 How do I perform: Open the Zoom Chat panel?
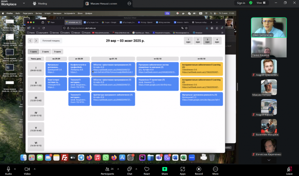click(x=129, y=169)
